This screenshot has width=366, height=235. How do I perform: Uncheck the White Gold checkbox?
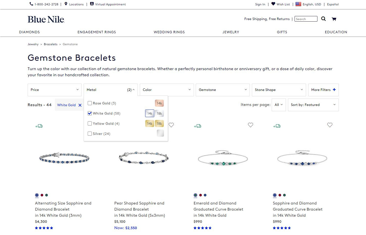[x=90, y=113]
